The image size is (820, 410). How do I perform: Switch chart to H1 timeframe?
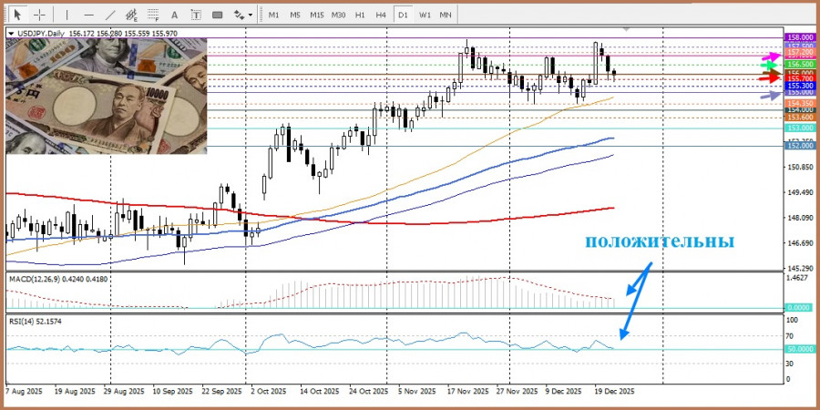[360, 15]
